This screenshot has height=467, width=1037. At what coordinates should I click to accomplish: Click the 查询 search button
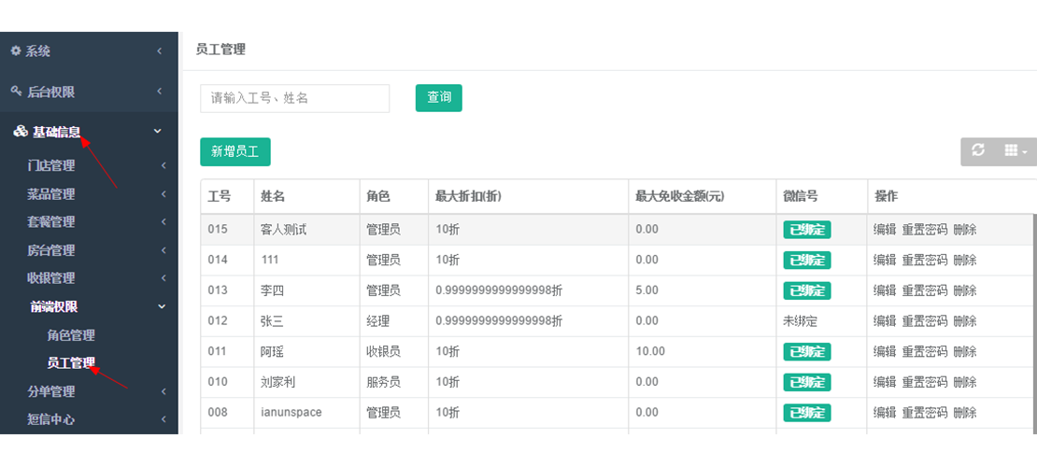tap(438, 98)
